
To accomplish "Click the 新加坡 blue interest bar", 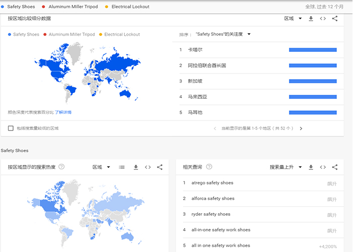I will pos(312,81).
